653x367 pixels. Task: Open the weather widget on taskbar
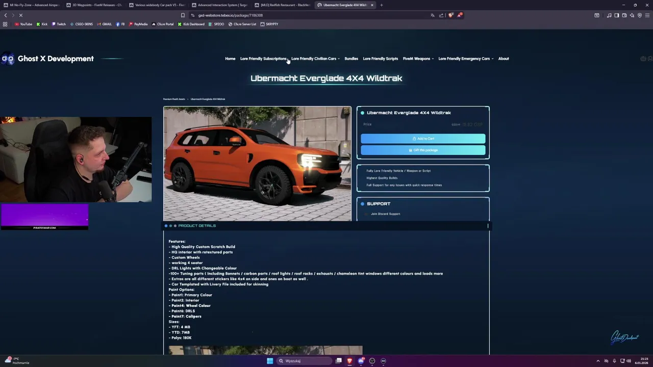(17, 361)
